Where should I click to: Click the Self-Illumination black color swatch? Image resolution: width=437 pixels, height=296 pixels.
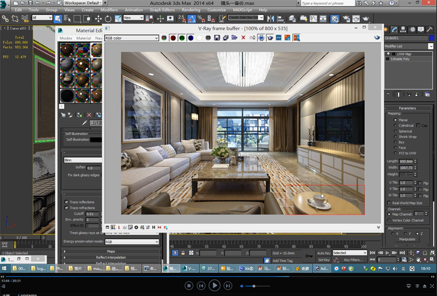[96, 140]
